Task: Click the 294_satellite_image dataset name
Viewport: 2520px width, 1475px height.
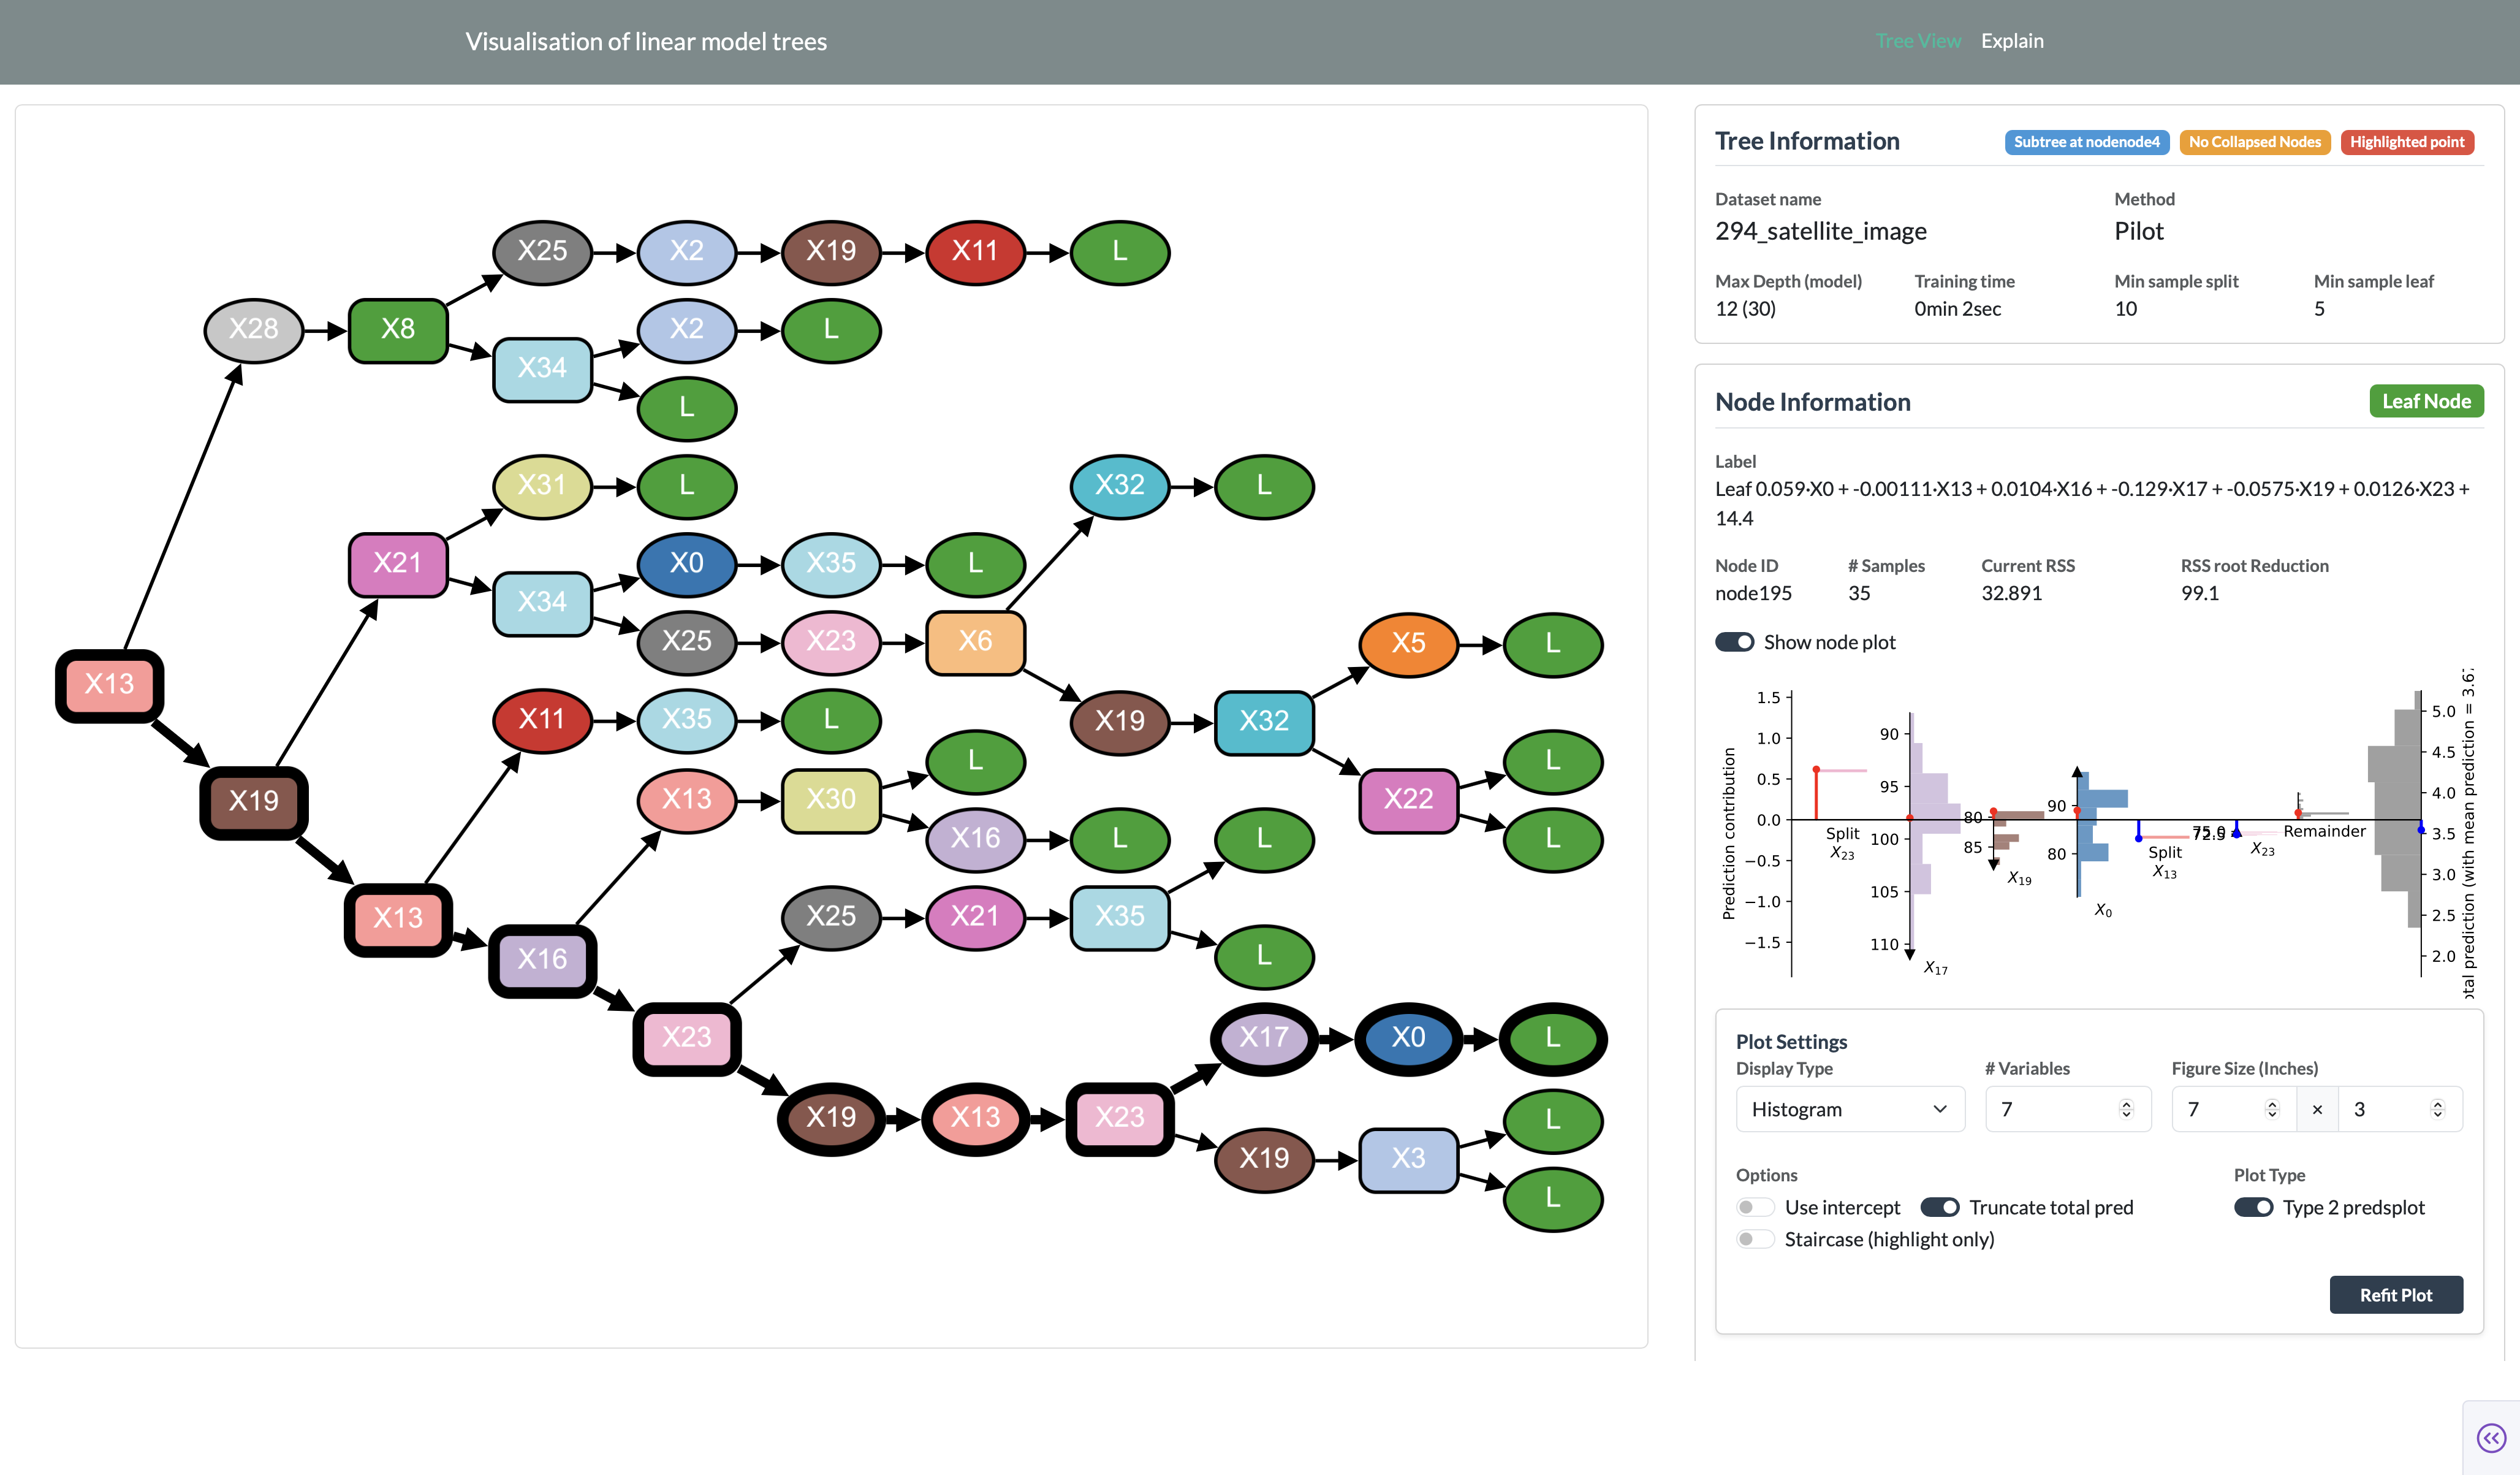Action: pyautogui.click(x=1820, y=231)
